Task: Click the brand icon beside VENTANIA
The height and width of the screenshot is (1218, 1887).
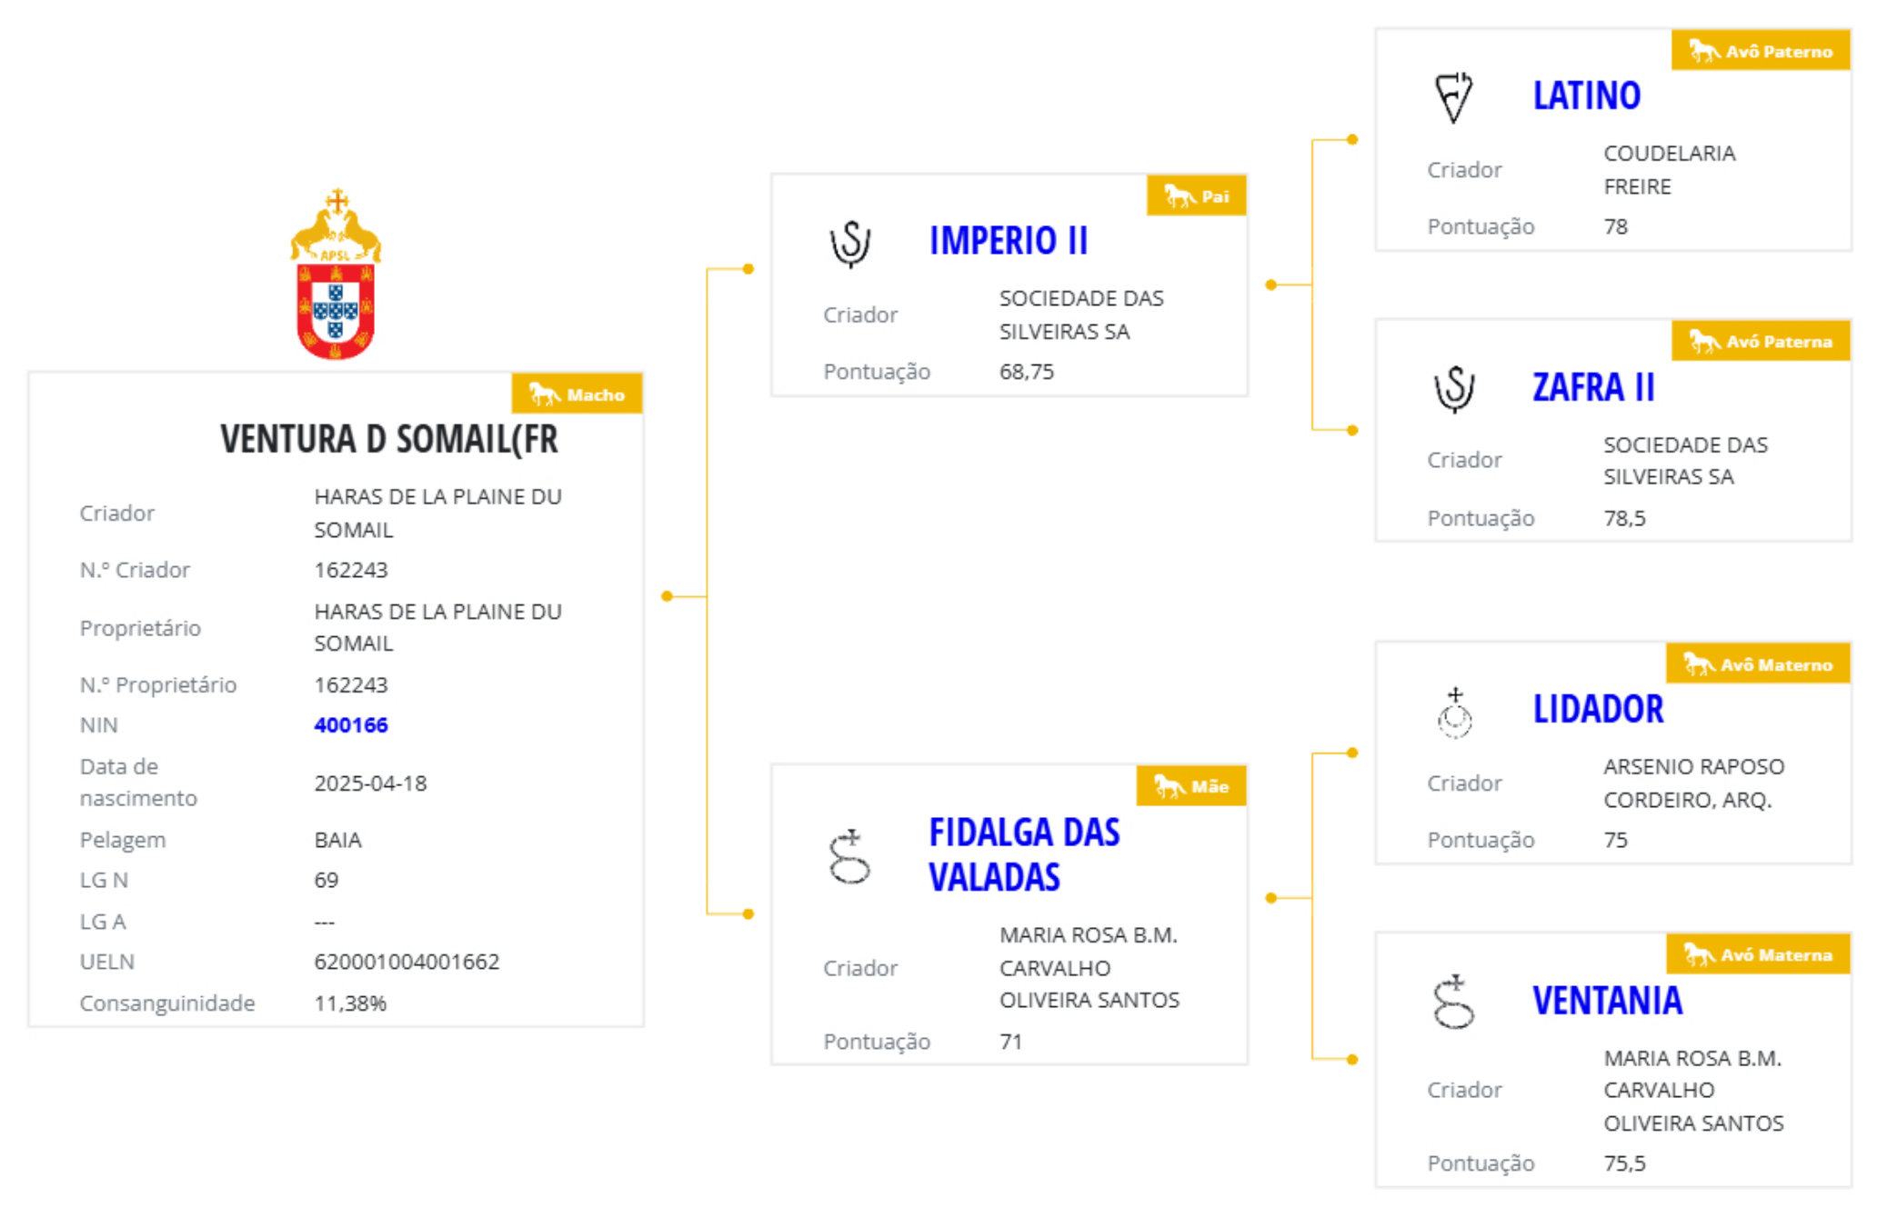Action: (1453, 1002)
